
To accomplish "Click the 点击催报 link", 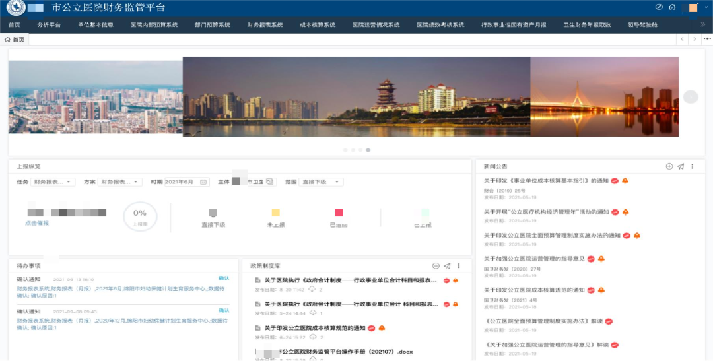I will point(37,223).
